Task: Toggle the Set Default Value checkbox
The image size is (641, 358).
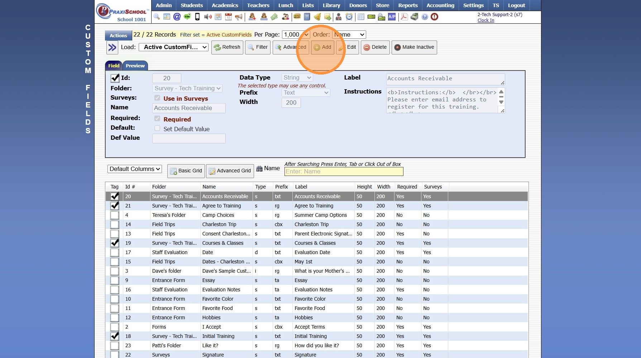Action: pos(157,128)
